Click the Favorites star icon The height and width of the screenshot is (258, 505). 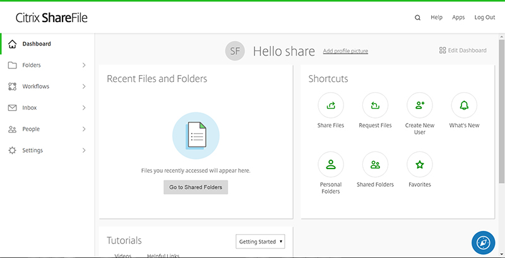420,165
